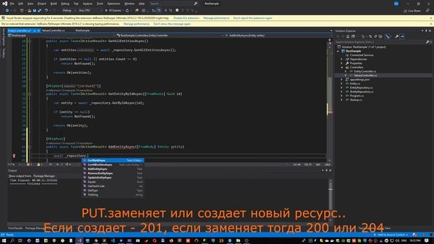Select Startup.cs in Solution Explorer
This screenshot has height=244, width=434.
coord(355,100)
